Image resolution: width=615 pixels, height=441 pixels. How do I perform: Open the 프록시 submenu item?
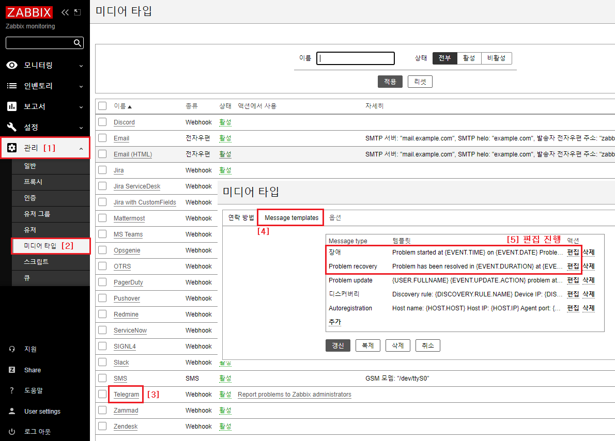pos(51,182)
